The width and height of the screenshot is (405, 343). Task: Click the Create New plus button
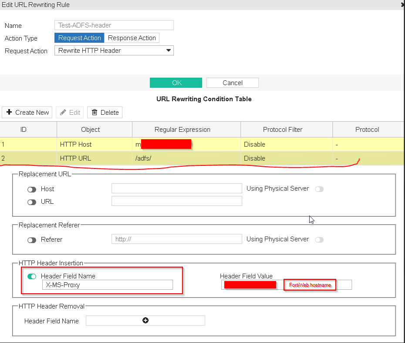27,112
